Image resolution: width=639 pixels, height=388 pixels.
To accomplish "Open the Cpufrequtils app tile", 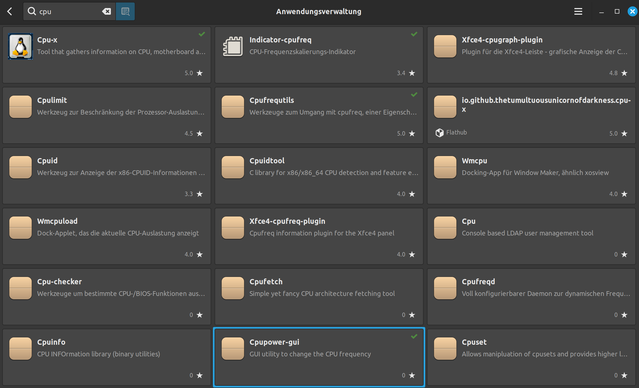I will [x=319, y=115].
